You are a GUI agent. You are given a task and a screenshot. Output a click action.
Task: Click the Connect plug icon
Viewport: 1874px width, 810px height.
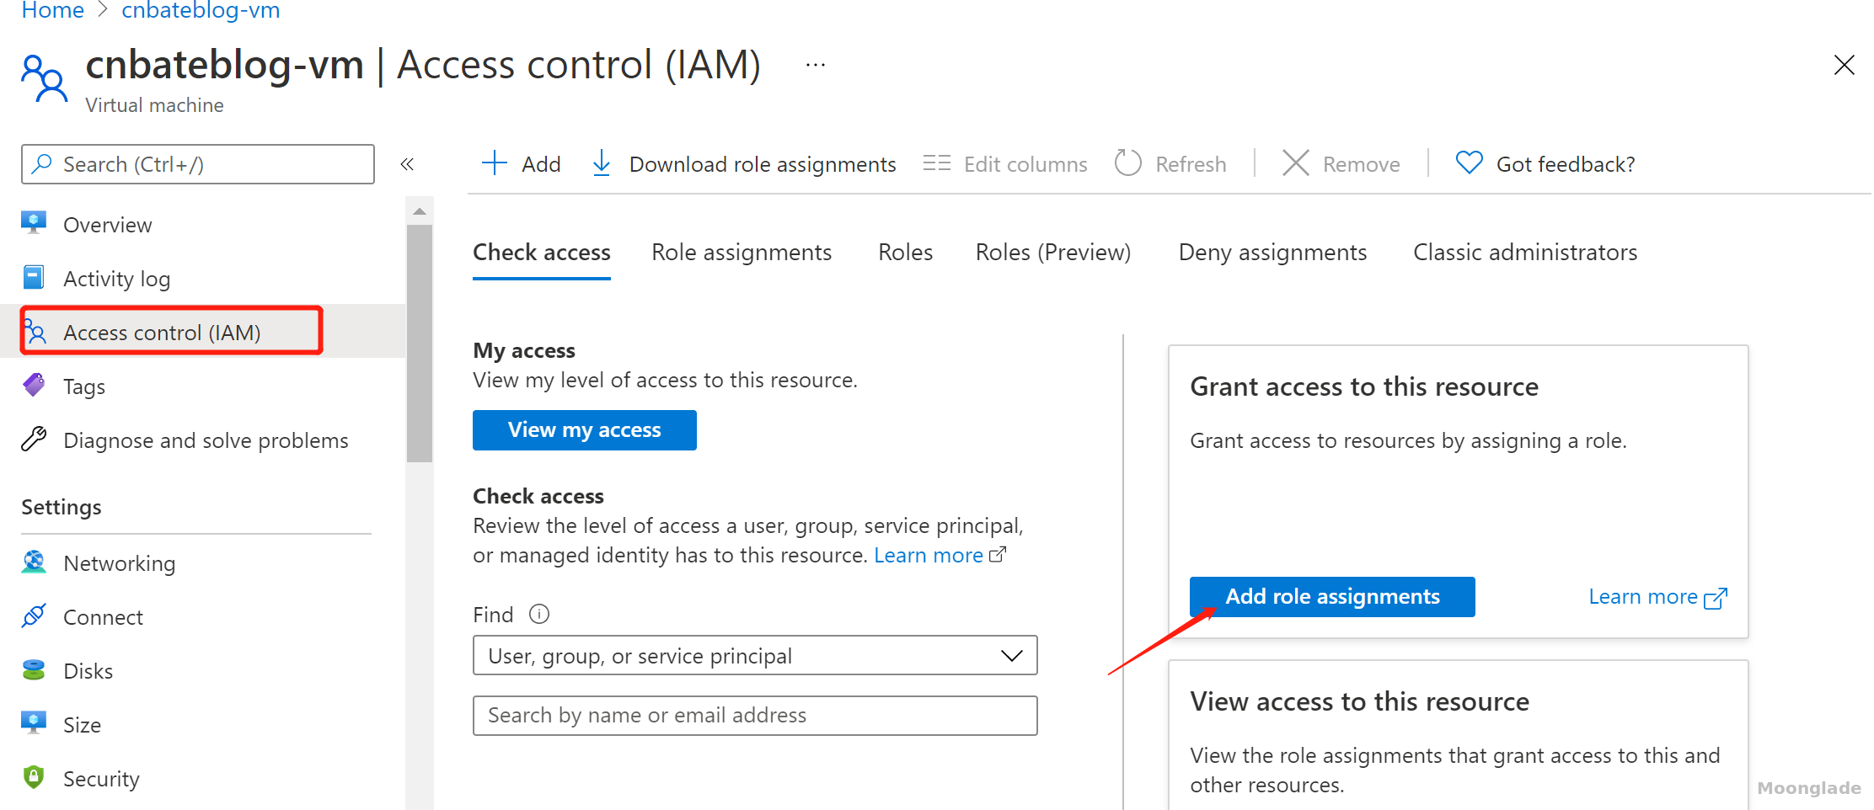pos(34,616)
